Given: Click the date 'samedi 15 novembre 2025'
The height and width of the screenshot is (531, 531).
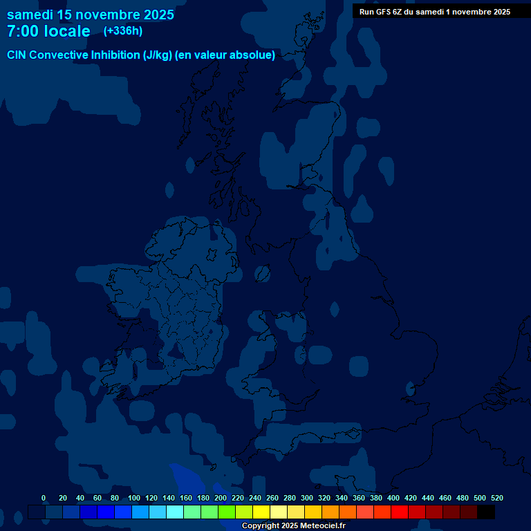Looking at the screenshot, I should [91, 15].
